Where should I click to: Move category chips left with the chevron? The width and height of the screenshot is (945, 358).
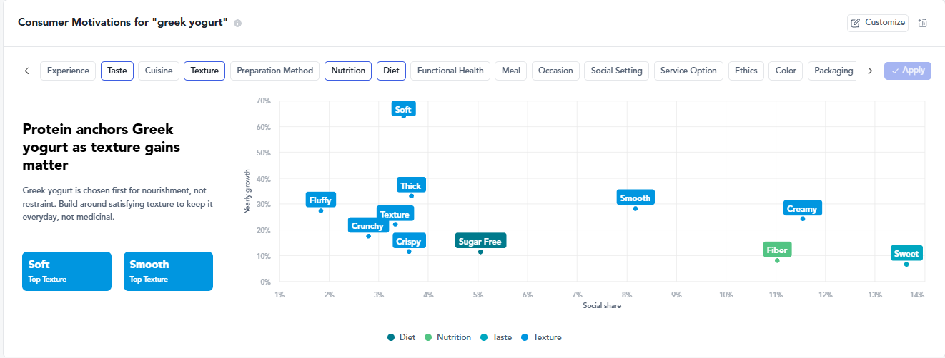pos(26,71)
